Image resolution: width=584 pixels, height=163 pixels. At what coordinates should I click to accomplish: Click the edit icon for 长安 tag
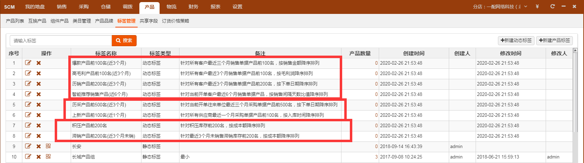click(28, 147)
